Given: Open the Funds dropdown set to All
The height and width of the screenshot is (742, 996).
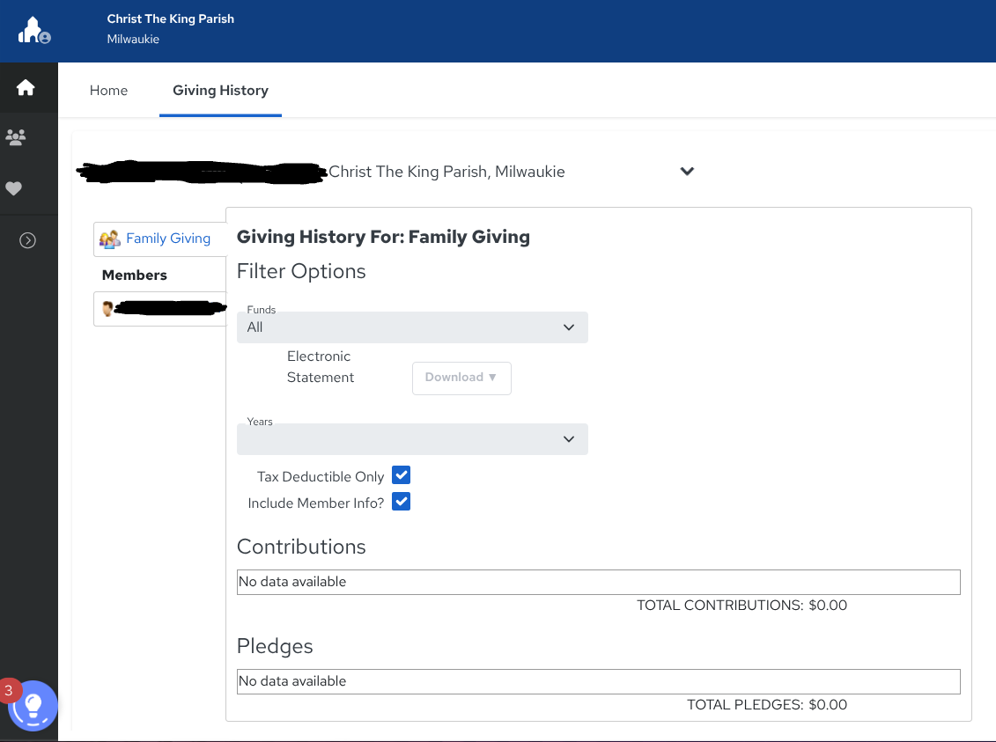Looking at the screenshot, I should (411, 327).
